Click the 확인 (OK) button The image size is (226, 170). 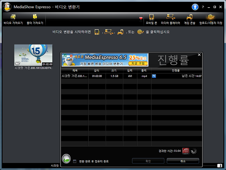[148, 161]
